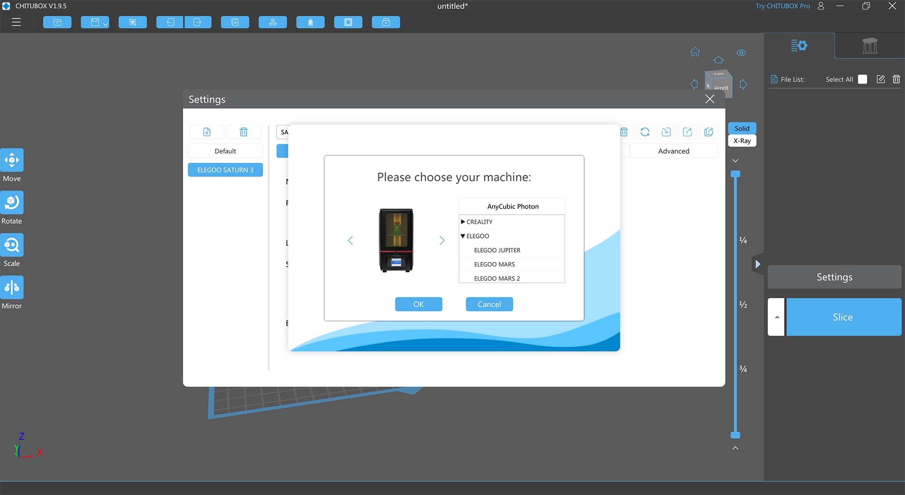This screenshot has width=905, height=495.
Task: Click the layer slider top handle
Action: 736,174
